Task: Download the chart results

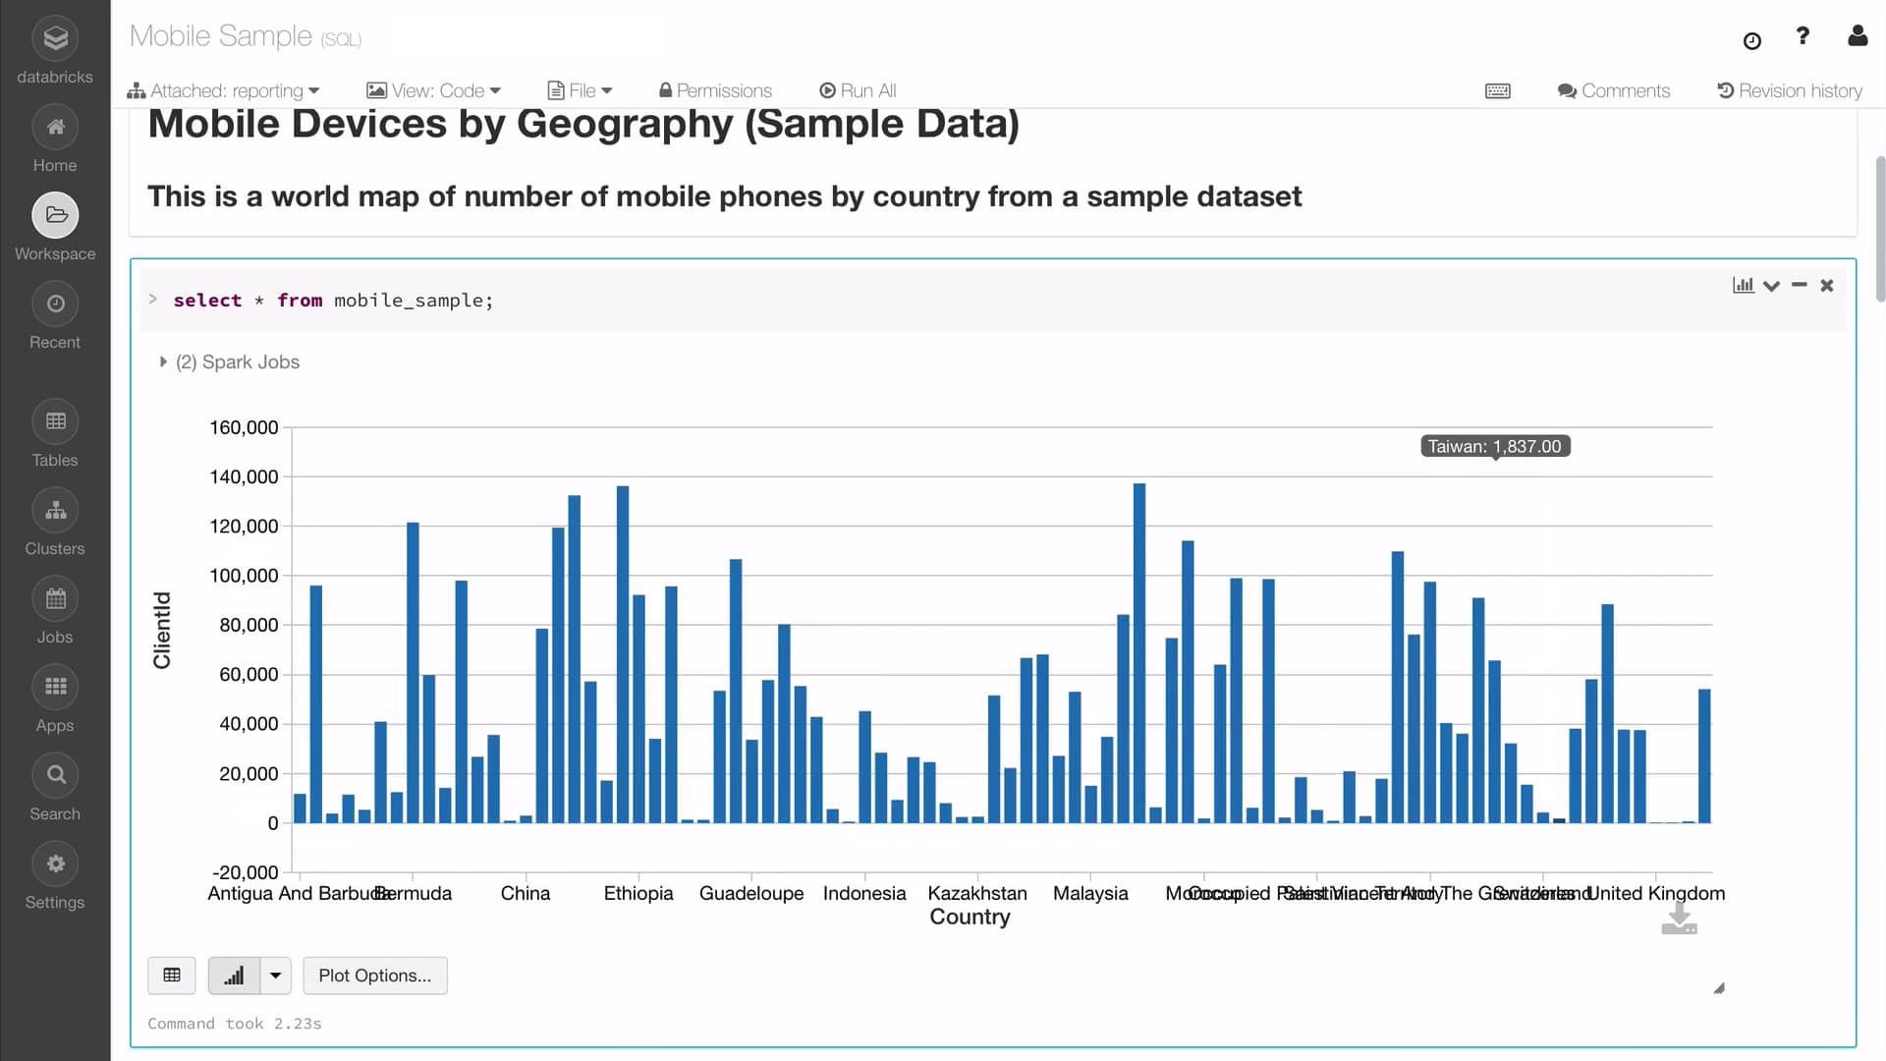Action: (x=1680, y=919)
